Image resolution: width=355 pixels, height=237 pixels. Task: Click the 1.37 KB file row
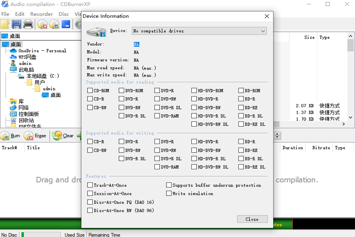(318, 112)
